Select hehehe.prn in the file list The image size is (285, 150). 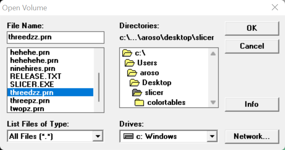tap(30, 53)
